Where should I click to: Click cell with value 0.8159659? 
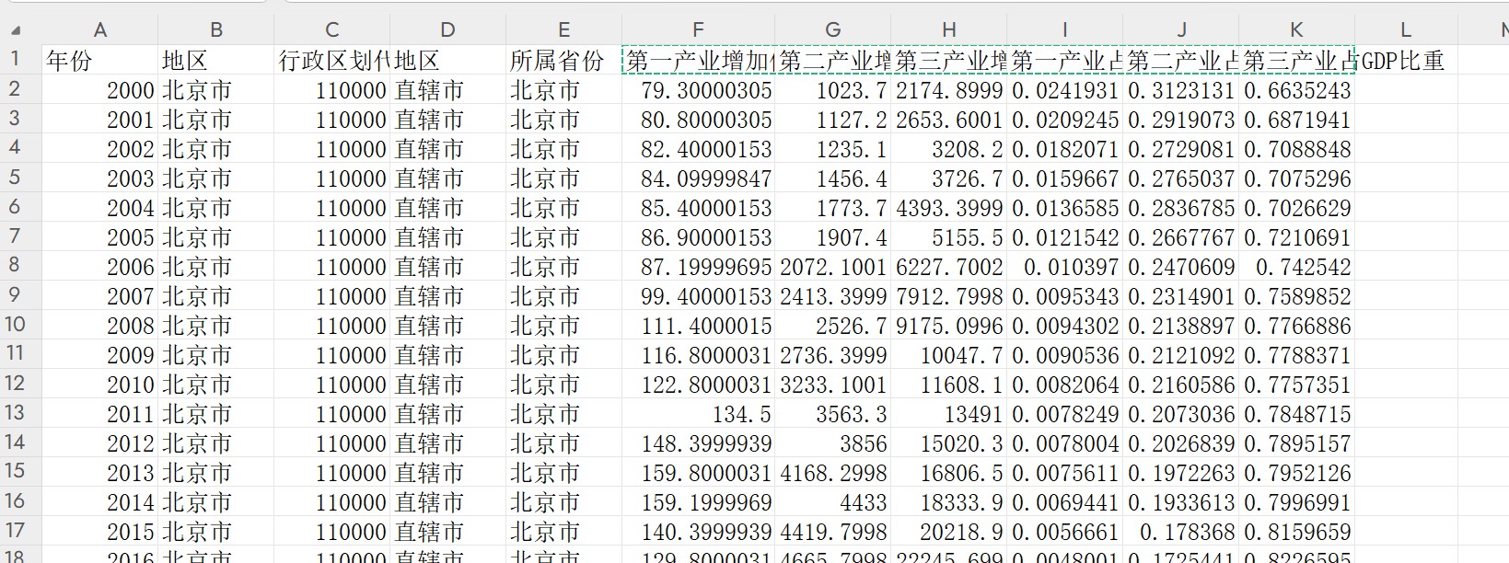click(1297, 532)
